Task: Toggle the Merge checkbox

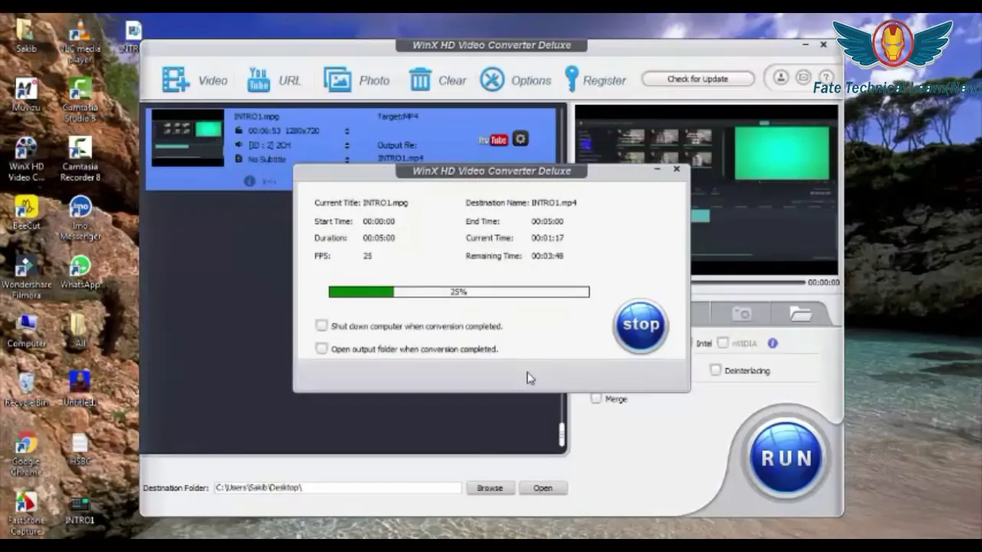Action: coord(596,399)
